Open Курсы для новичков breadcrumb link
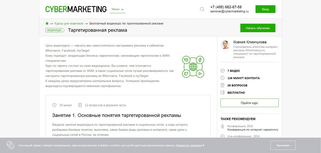This screenshot has height=153, width=321. coord(69,23)
